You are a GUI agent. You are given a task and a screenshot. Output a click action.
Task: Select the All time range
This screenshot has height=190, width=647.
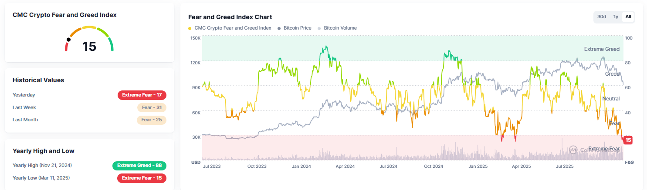628,17
